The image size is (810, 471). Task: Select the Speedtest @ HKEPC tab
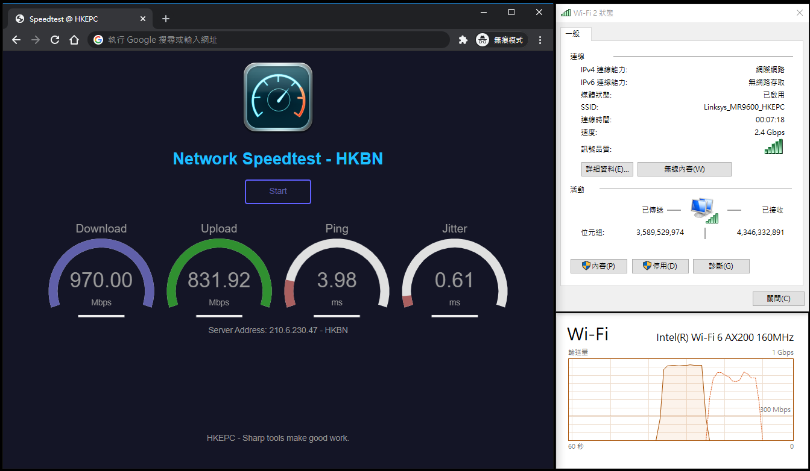click(80, 19)
